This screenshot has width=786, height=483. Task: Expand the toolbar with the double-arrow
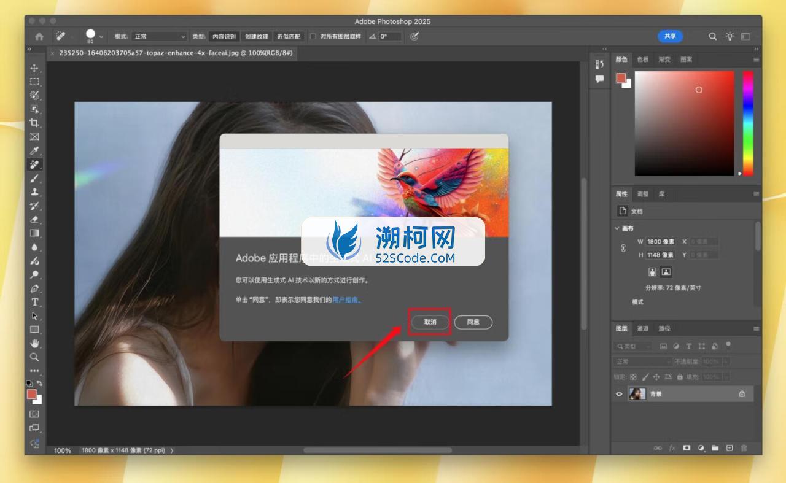point(29,49)
